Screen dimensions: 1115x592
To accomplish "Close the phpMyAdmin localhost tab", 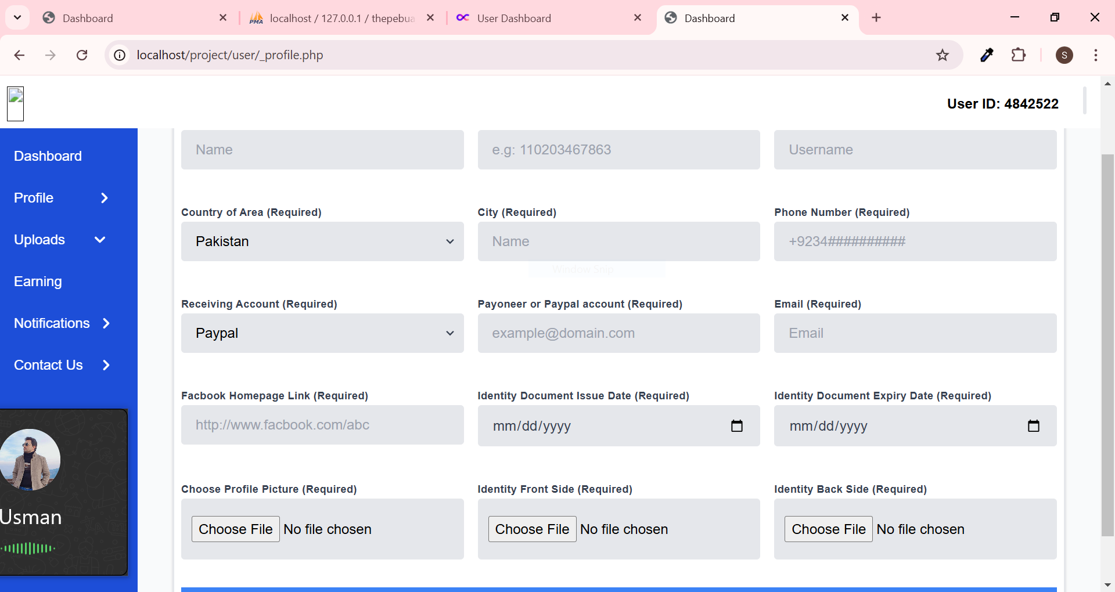I will point(430,18).
